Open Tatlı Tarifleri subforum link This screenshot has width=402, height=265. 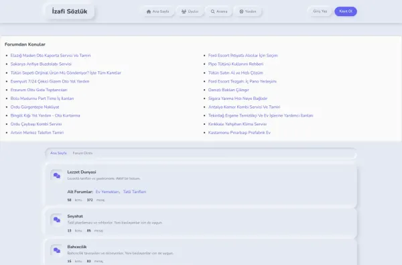(135, 192)
